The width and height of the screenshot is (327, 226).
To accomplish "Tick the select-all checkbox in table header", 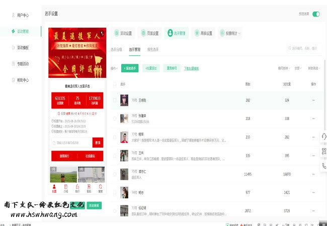I will (x=115, y=84).
